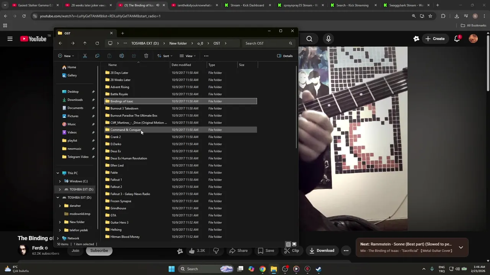Subscribe to Ferdk channel
Viewport: 490px width, 275px height.
(99, 251)
